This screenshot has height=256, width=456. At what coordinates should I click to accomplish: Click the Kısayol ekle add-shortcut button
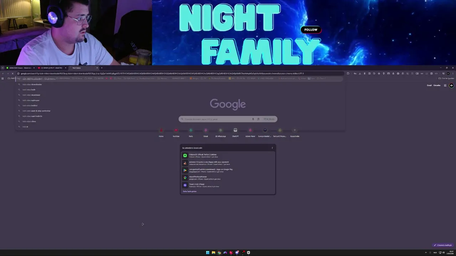295,132
